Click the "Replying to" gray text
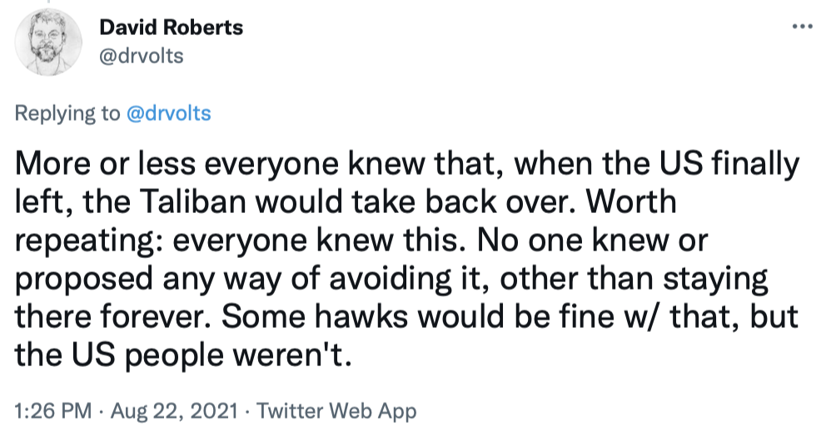The image size is (826, 436). [x=67, y=113]
